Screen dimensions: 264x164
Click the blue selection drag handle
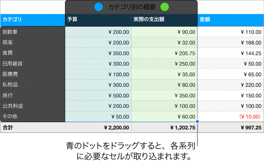[x=197, y=122]
